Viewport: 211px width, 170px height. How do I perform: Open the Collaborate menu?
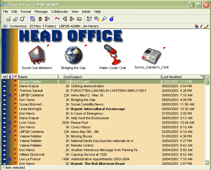click(x=59, y=12)
